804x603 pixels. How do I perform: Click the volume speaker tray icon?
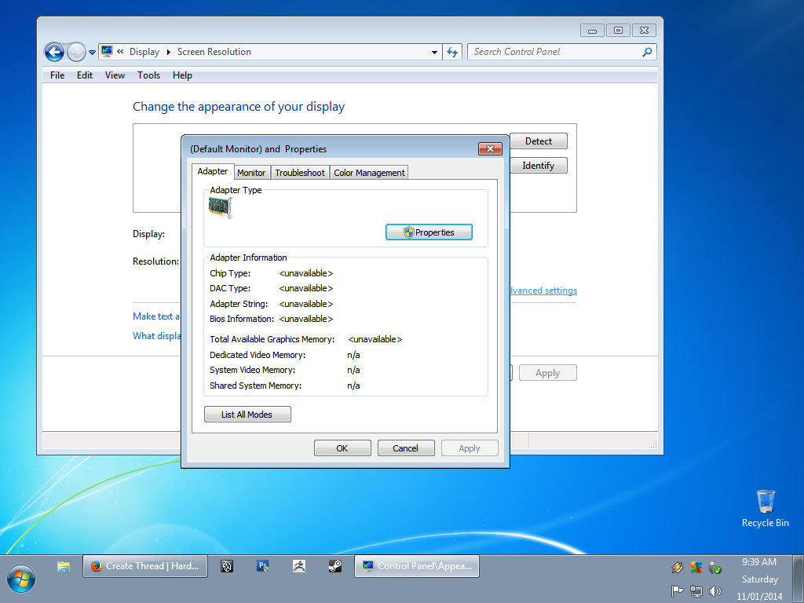tap(714, 591)
